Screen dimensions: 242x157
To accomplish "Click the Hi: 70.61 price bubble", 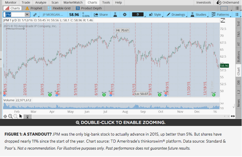I will point(123,30).
